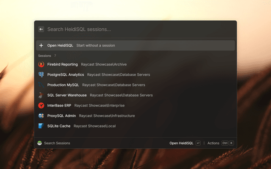Click the Raycast Showcase\Enterprise folder text
The image size is (271, 169).
click(100, 105)
